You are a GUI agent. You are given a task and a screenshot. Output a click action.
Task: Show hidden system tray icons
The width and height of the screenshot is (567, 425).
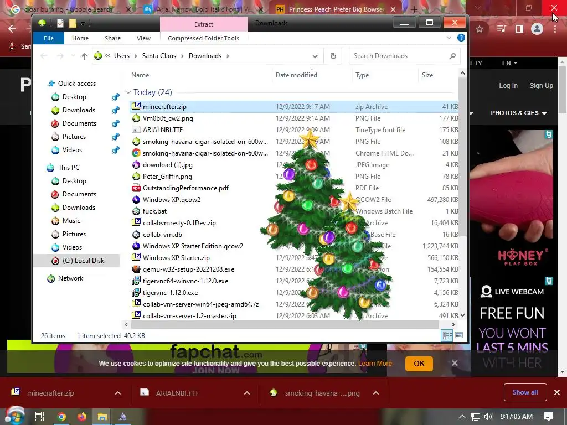point(462,417)
